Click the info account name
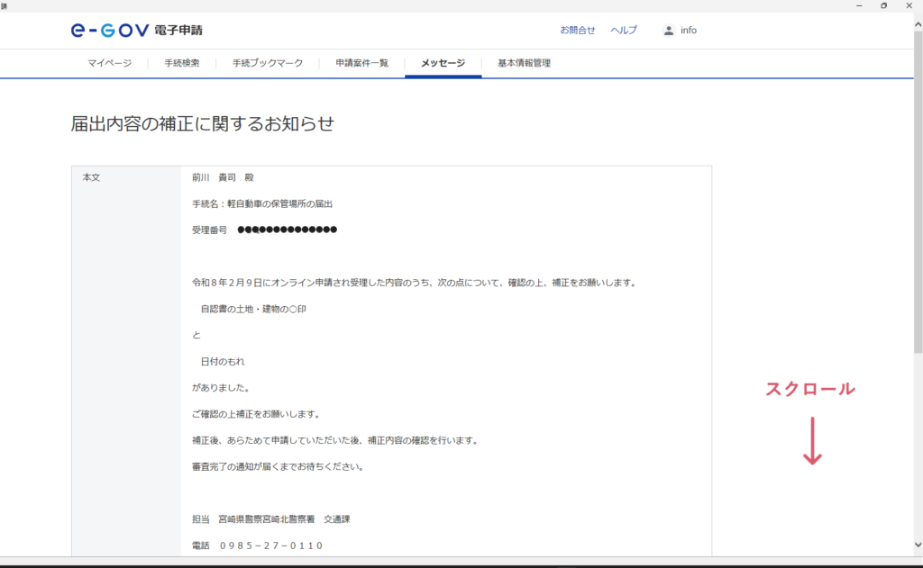Image resolution: width=923 pixels, height=568 pixels. click(689, 31)
